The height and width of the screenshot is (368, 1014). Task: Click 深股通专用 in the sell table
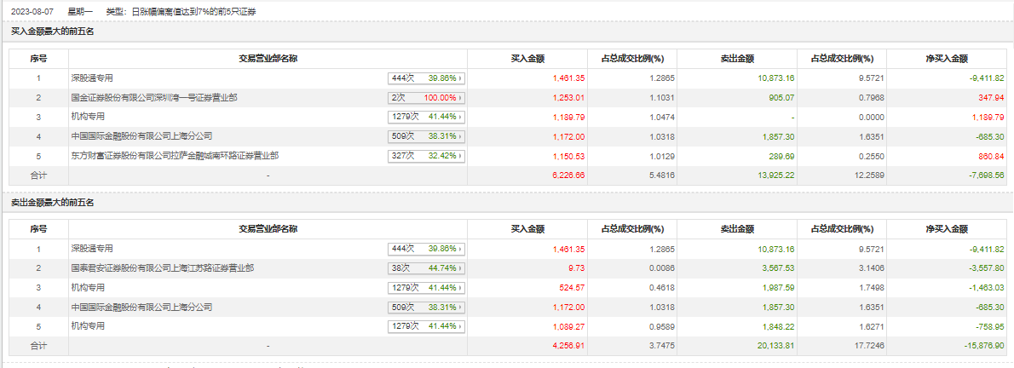tap(92, 249)
